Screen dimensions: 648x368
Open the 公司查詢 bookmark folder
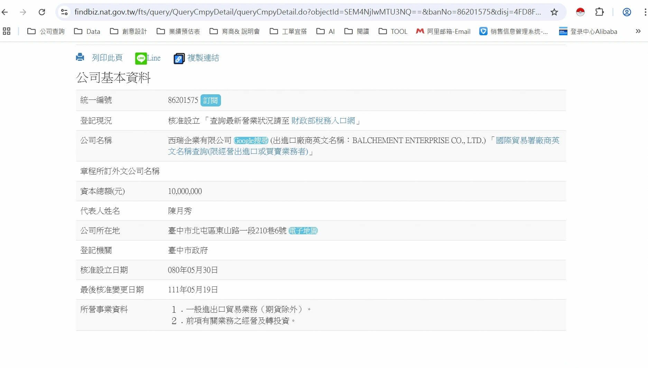(x=46, y=31)
